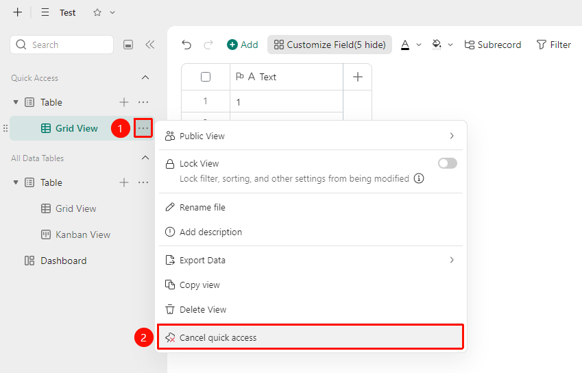This screenshot has width=582, height=373.
Task: Collapse the All Data Tables Table triangle
Action: pyautogui.click(x=16, y=182)
